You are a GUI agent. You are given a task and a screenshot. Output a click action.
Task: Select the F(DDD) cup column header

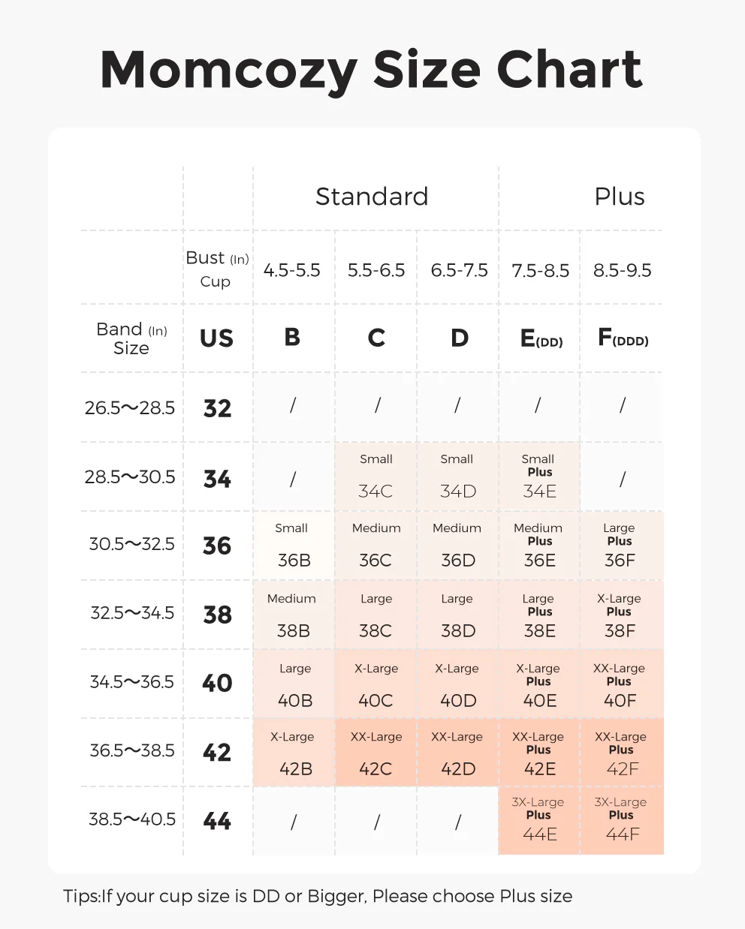[x=623, y=338]
